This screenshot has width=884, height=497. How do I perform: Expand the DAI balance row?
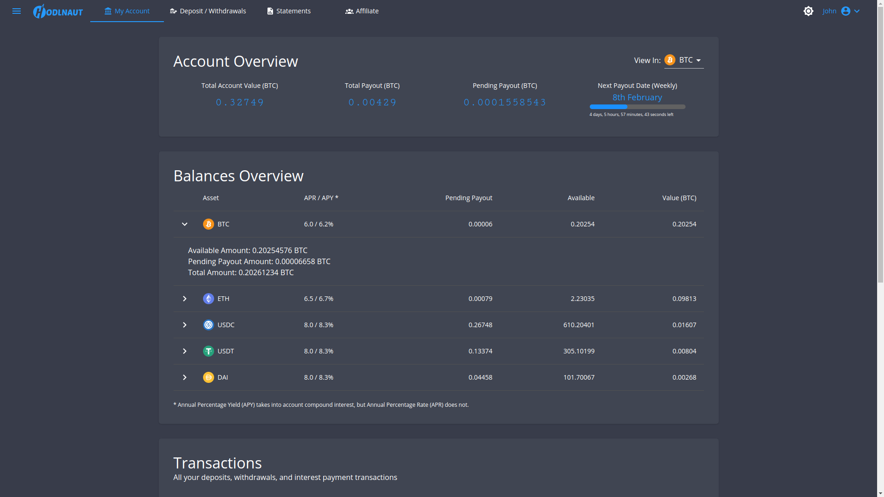(185, 377)
